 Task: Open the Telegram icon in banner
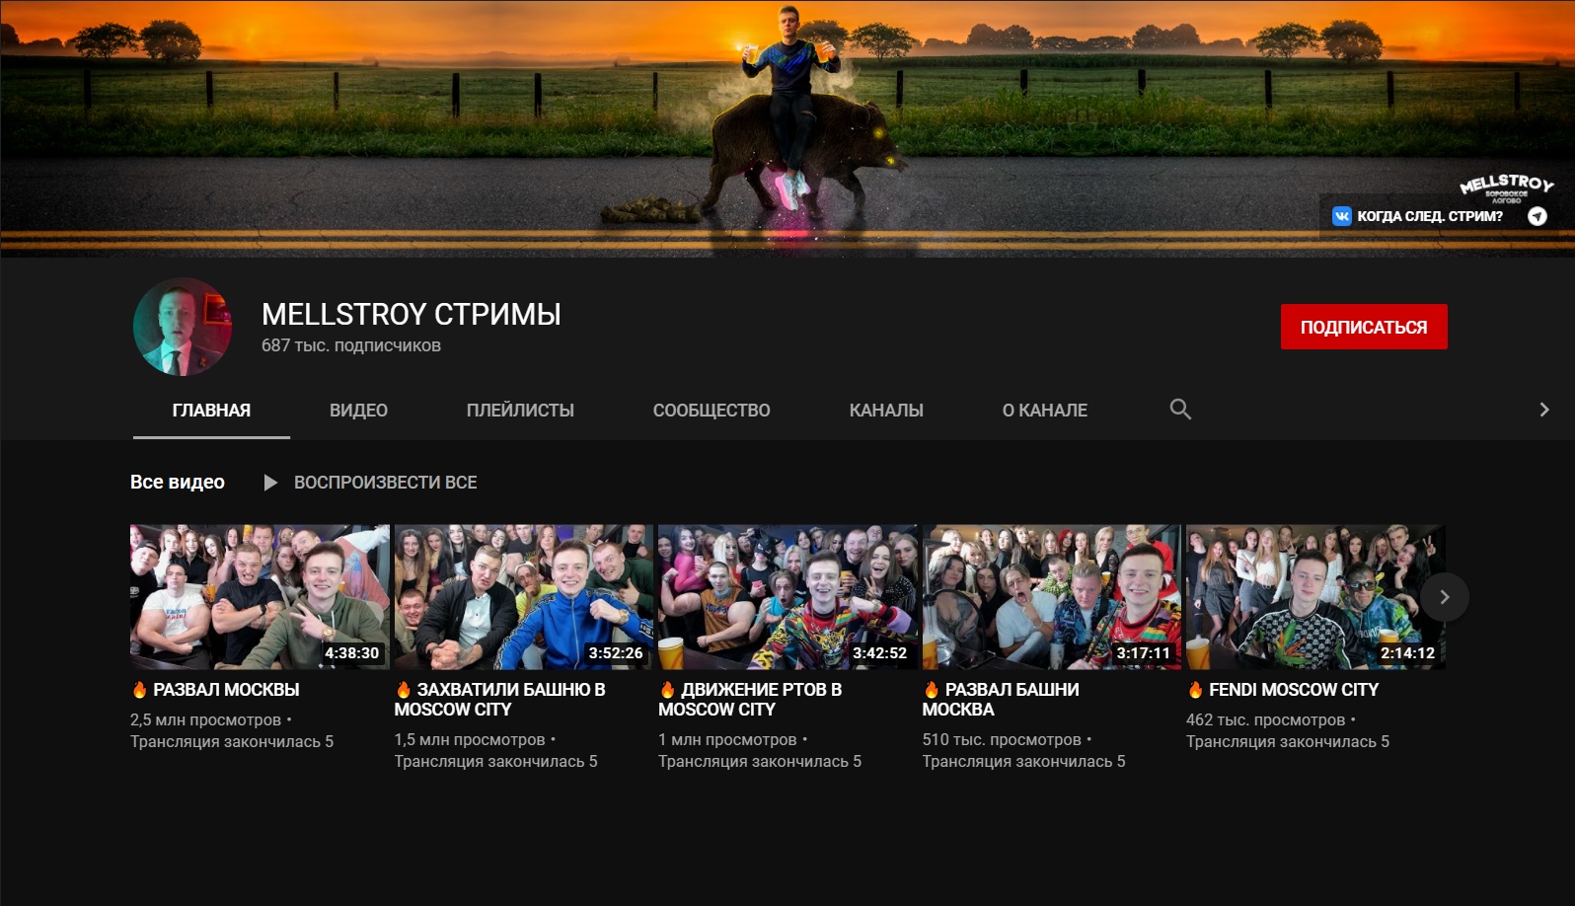(x=1537, y=216)
